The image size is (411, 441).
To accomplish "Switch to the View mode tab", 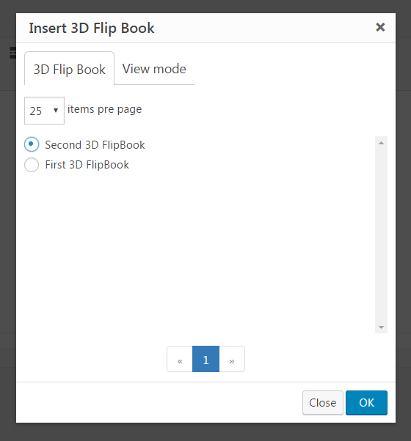I will 154,69.
